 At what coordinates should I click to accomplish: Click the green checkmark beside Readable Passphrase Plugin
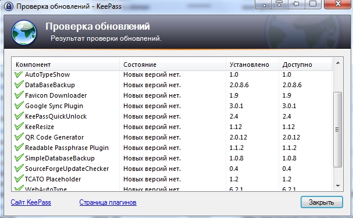(x=19, y=147)
